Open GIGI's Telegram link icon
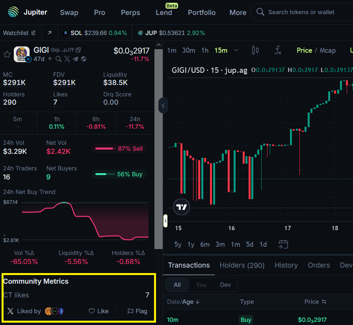Image resolution: width=353 pixels, height=325 pixels. pyautogui.click(x=75, y=59)
